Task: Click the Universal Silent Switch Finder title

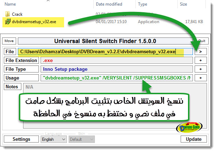Action: 105,41
